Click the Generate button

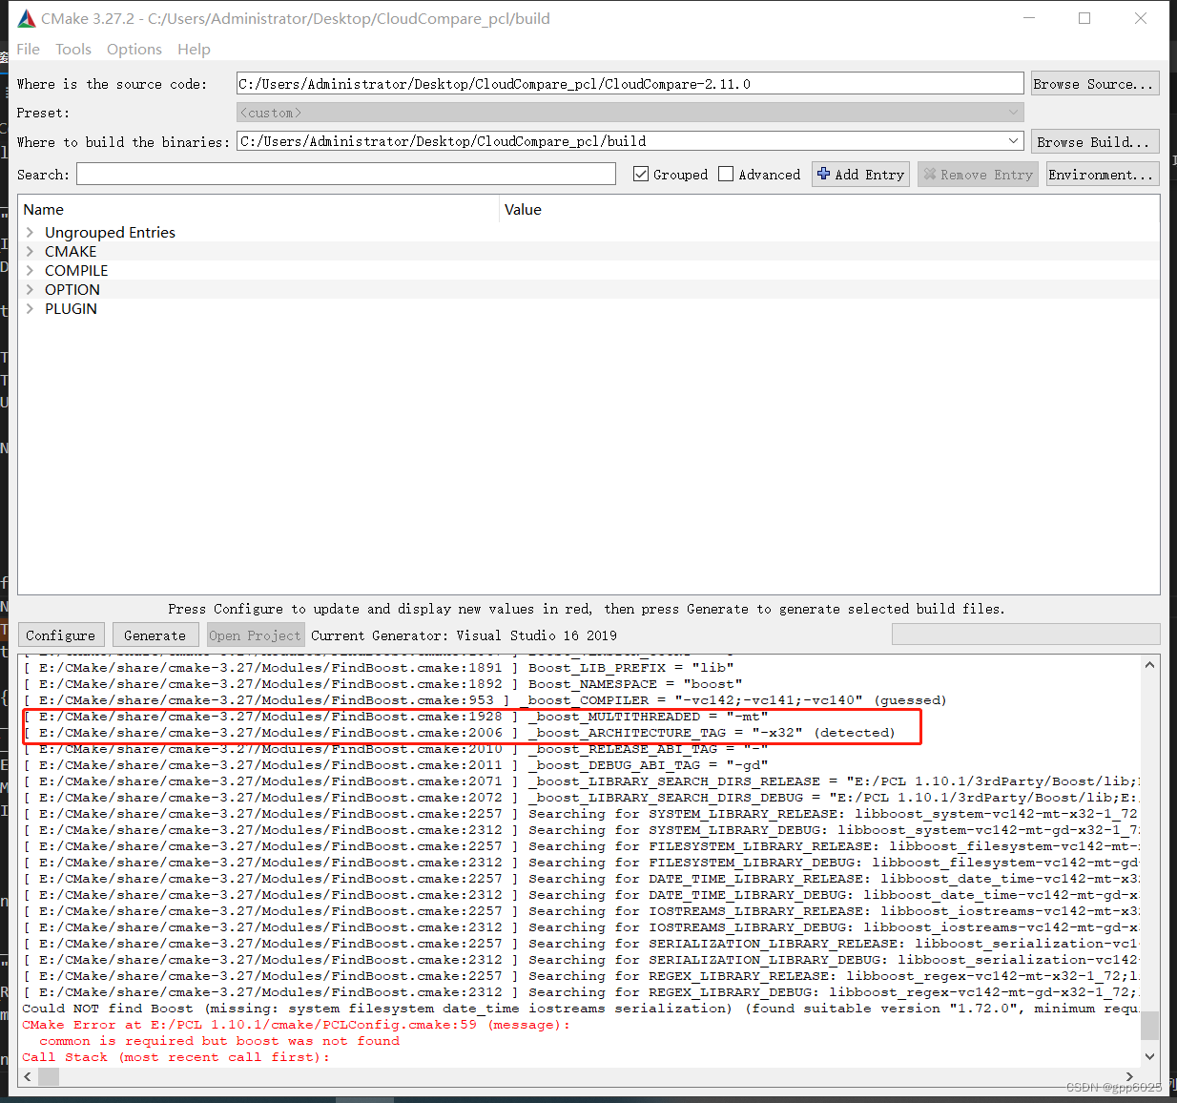click(x=155, y=635)
